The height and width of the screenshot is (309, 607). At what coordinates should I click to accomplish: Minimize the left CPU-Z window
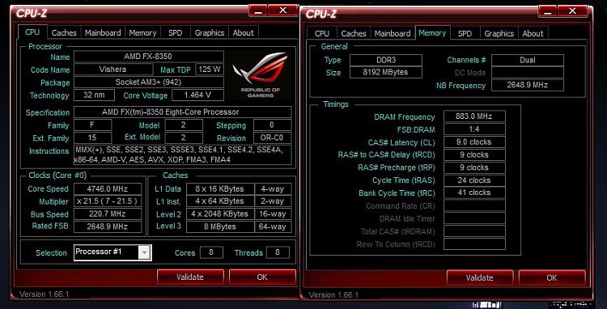pyautogui.click(x=258, y=11)
